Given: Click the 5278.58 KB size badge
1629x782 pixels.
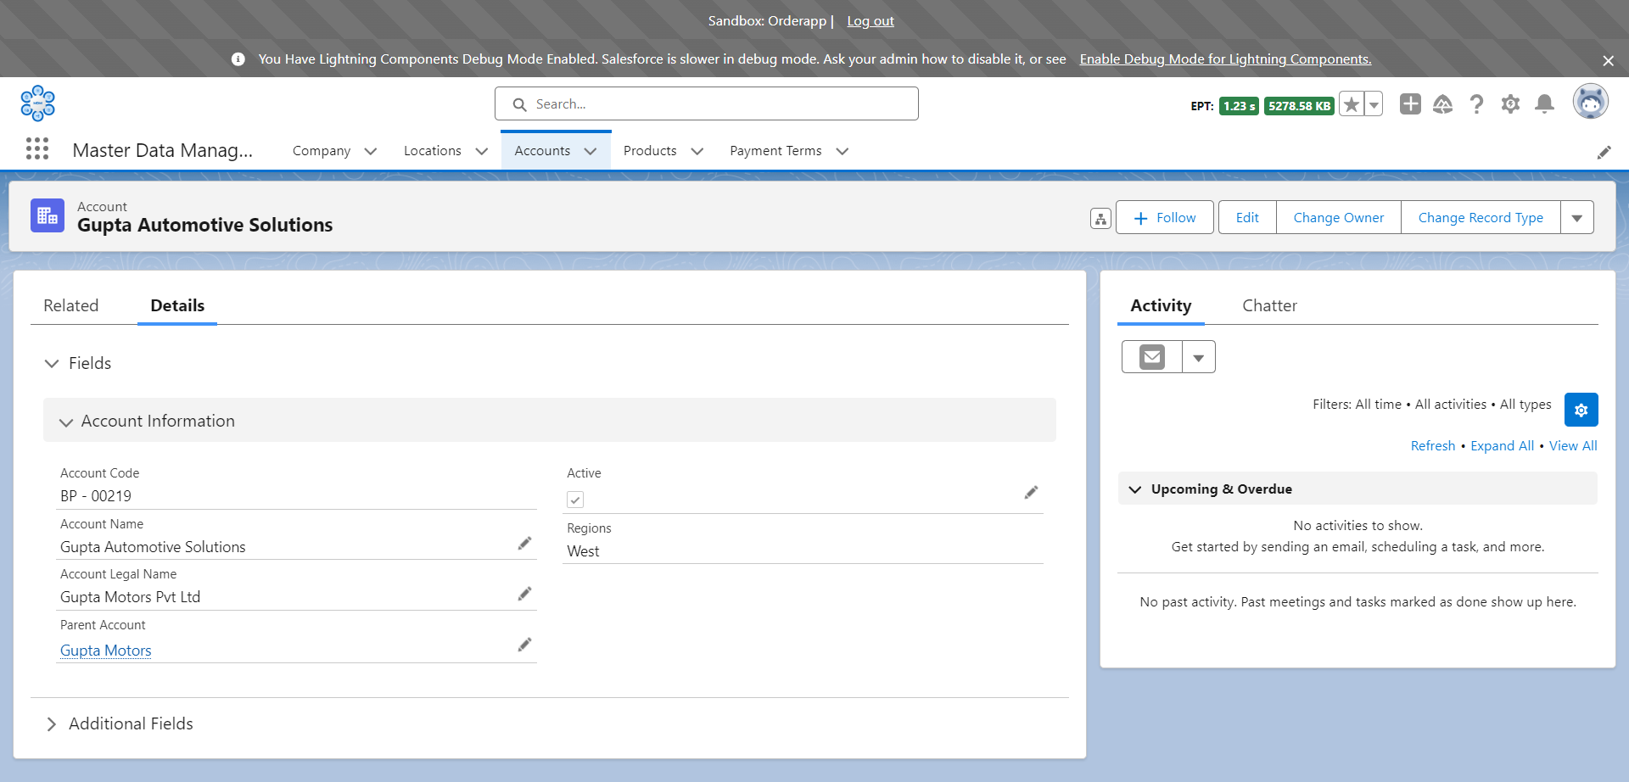Looking at the screenshot, I should coord(1299,106).
